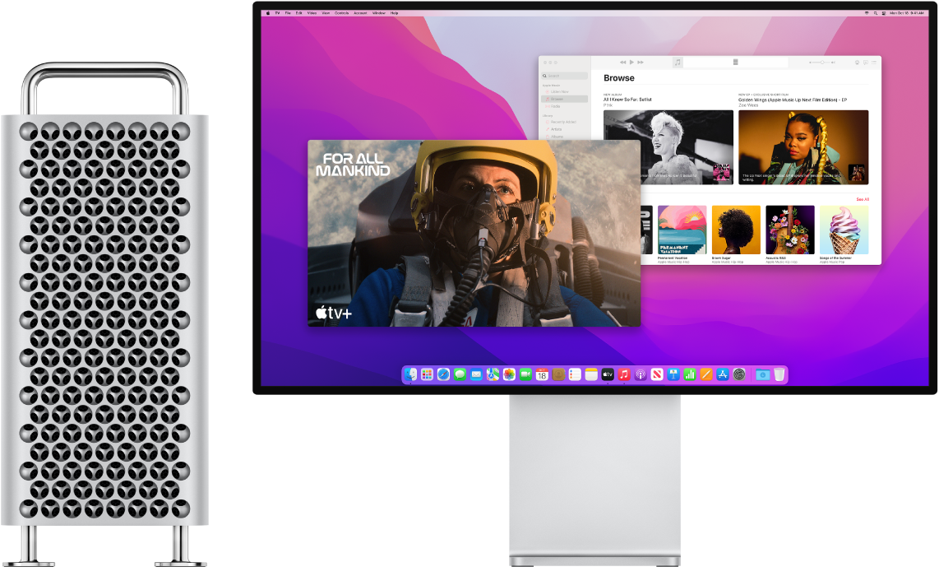Click the Search field in the Music sidebar

pos(564,76)
